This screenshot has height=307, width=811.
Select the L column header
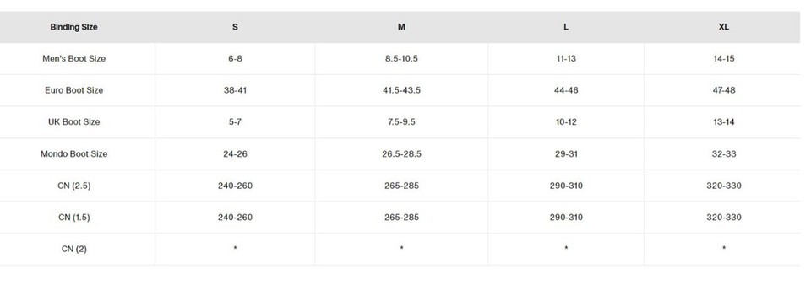pyautogui.click(x=566, y=27)
